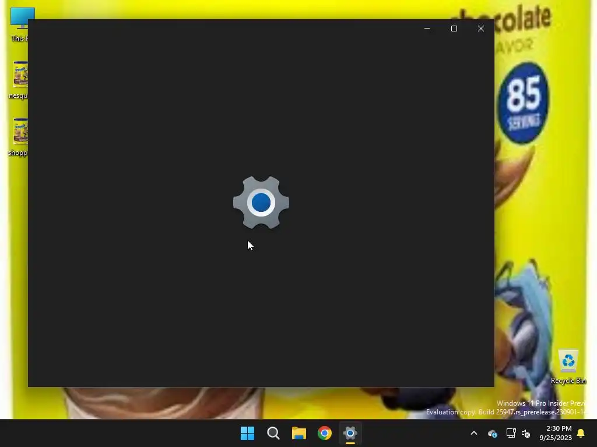The height and width of the screenshot is (447, 597).
Task: Select the nesquik desktop file icon
Action: point(18,80)
